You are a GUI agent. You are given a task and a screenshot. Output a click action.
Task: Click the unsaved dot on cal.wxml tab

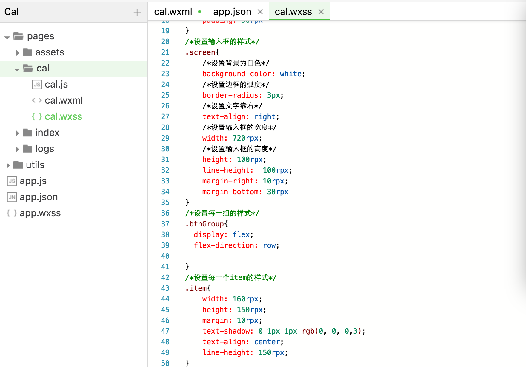200,12
